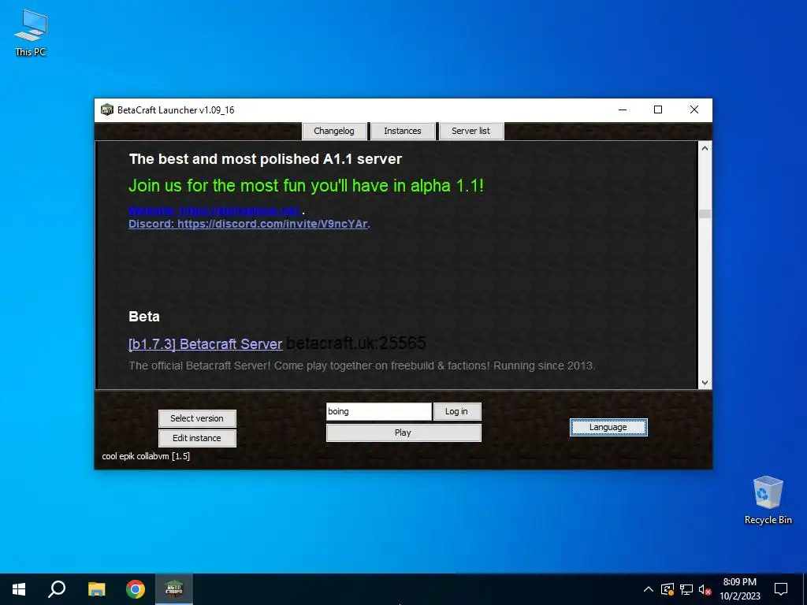807x605 pixels.
Task: Launch the game with Play button
Action: [403, 432]
